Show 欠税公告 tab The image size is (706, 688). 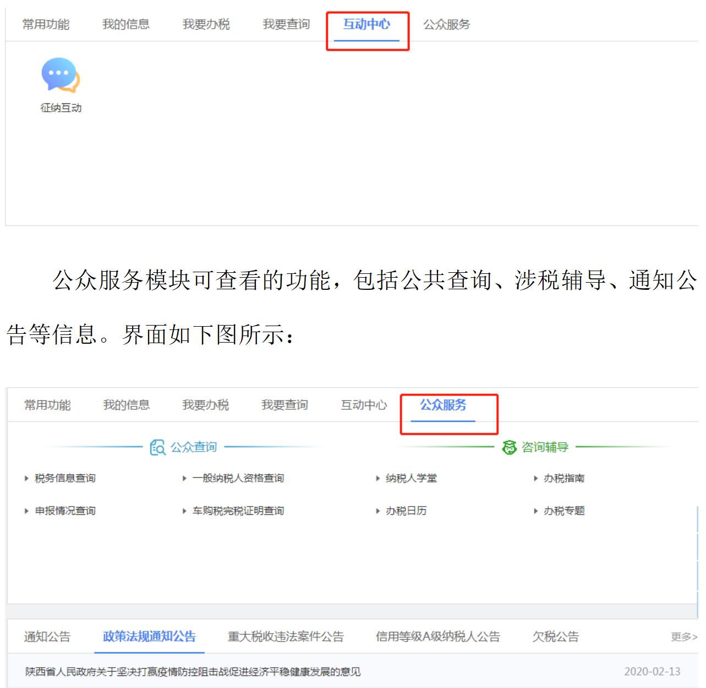pyautogui.click(x=555, y=637)
